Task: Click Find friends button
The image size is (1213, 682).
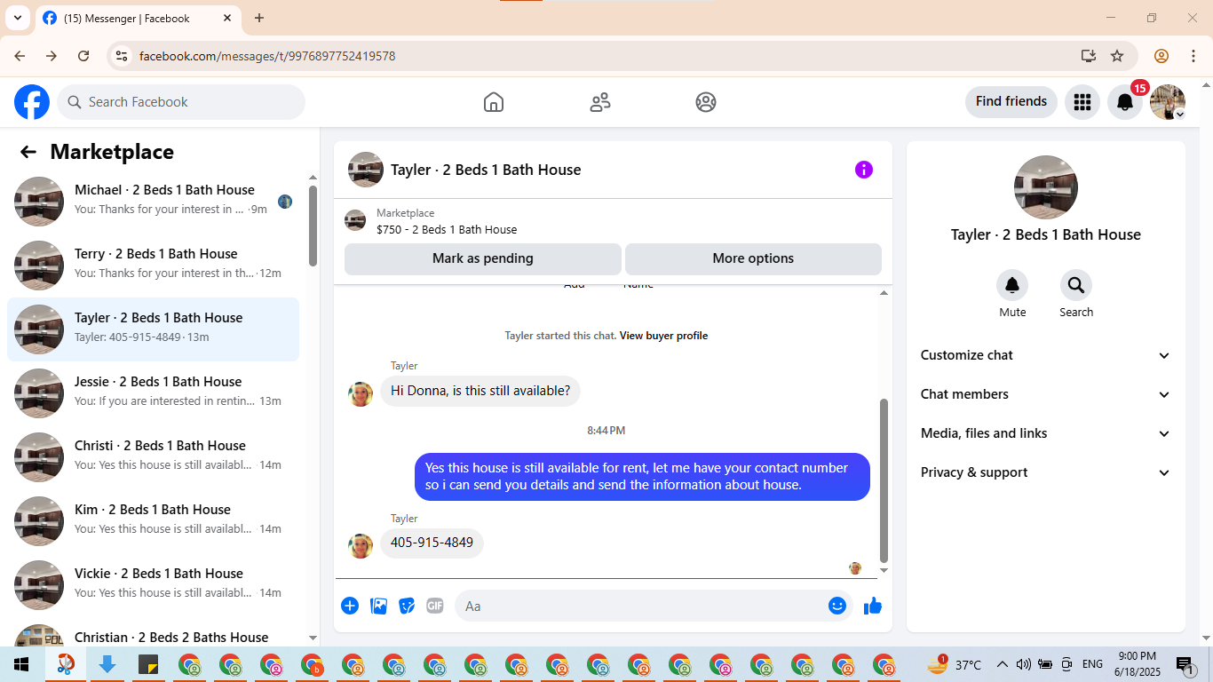Action: (x=1011, y=101)
